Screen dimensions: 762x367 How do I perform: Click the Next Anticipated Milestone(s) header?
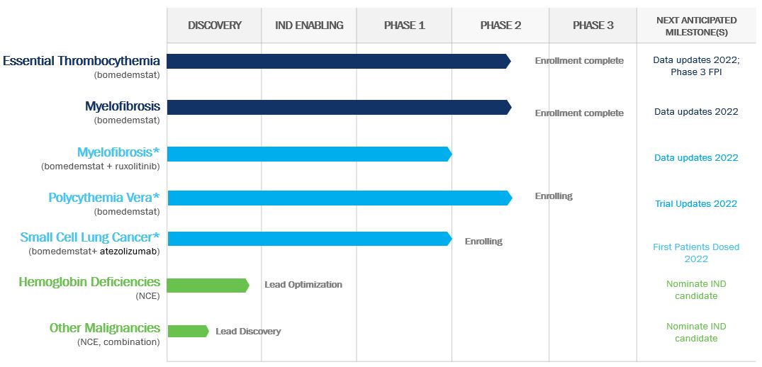(x=696, y=26)
